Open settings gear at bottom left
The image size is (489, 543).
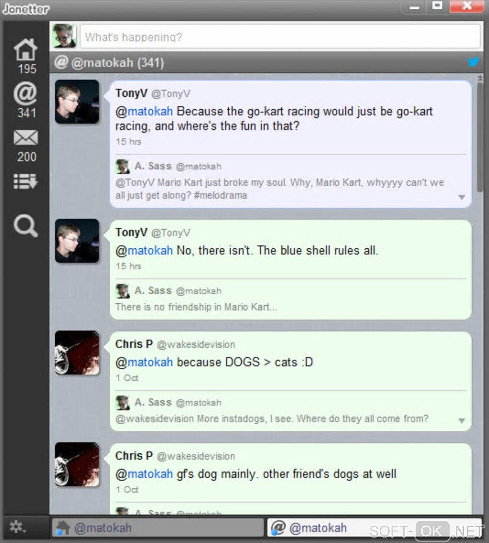[17, 527]
